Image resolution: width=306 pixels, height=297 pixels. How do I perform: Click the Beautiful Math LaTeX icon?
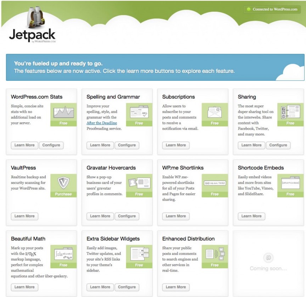coord(63,253)
